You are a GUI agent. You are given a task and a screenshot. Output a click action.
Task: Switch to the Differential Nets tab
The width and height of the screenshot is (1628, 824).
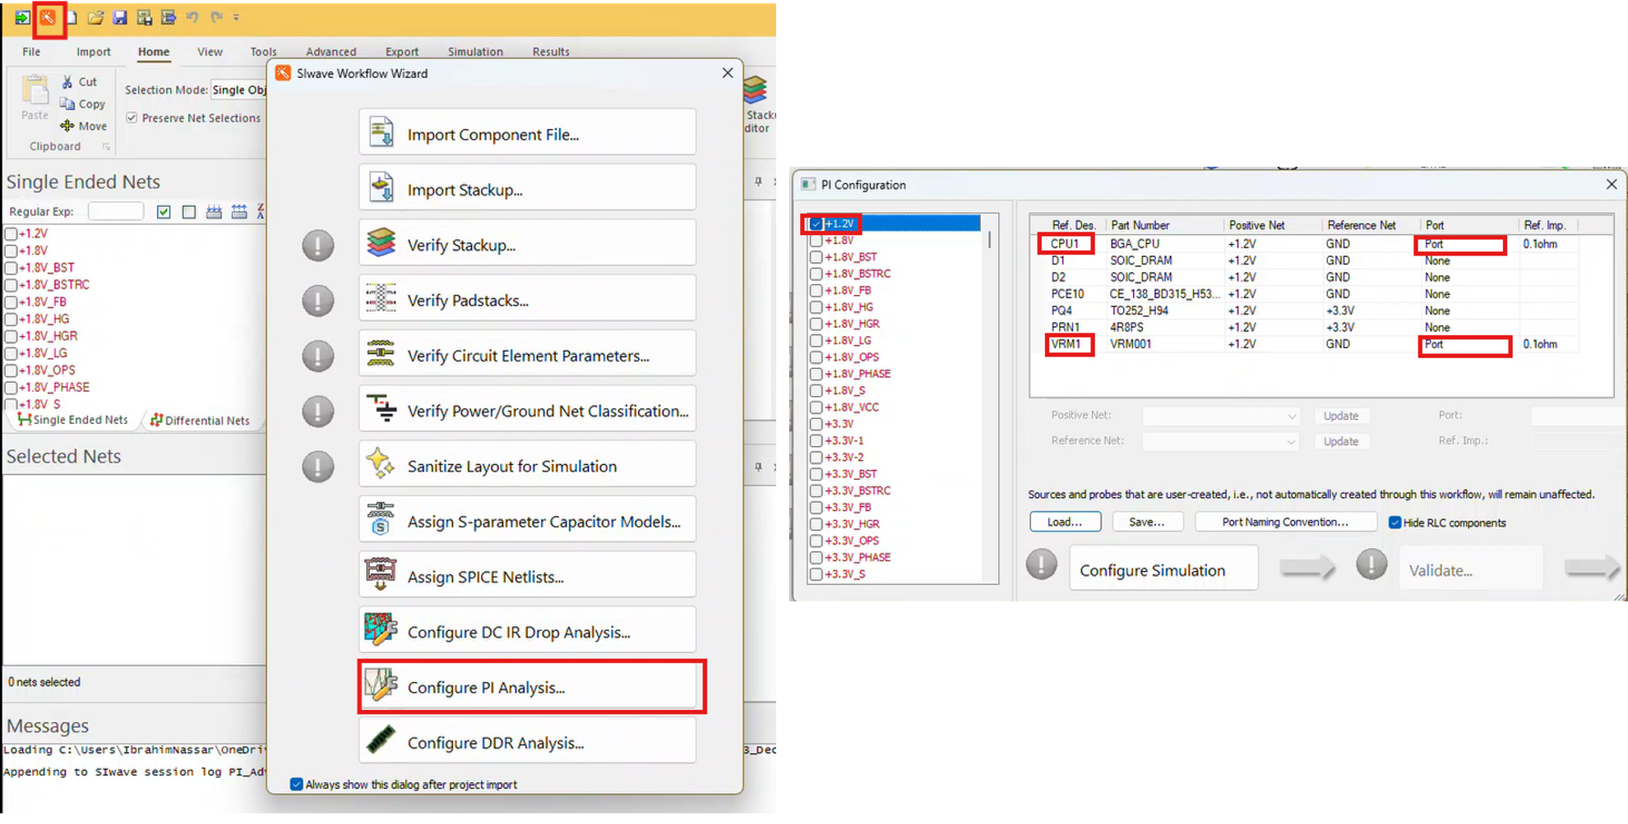[x=200, y=421]
